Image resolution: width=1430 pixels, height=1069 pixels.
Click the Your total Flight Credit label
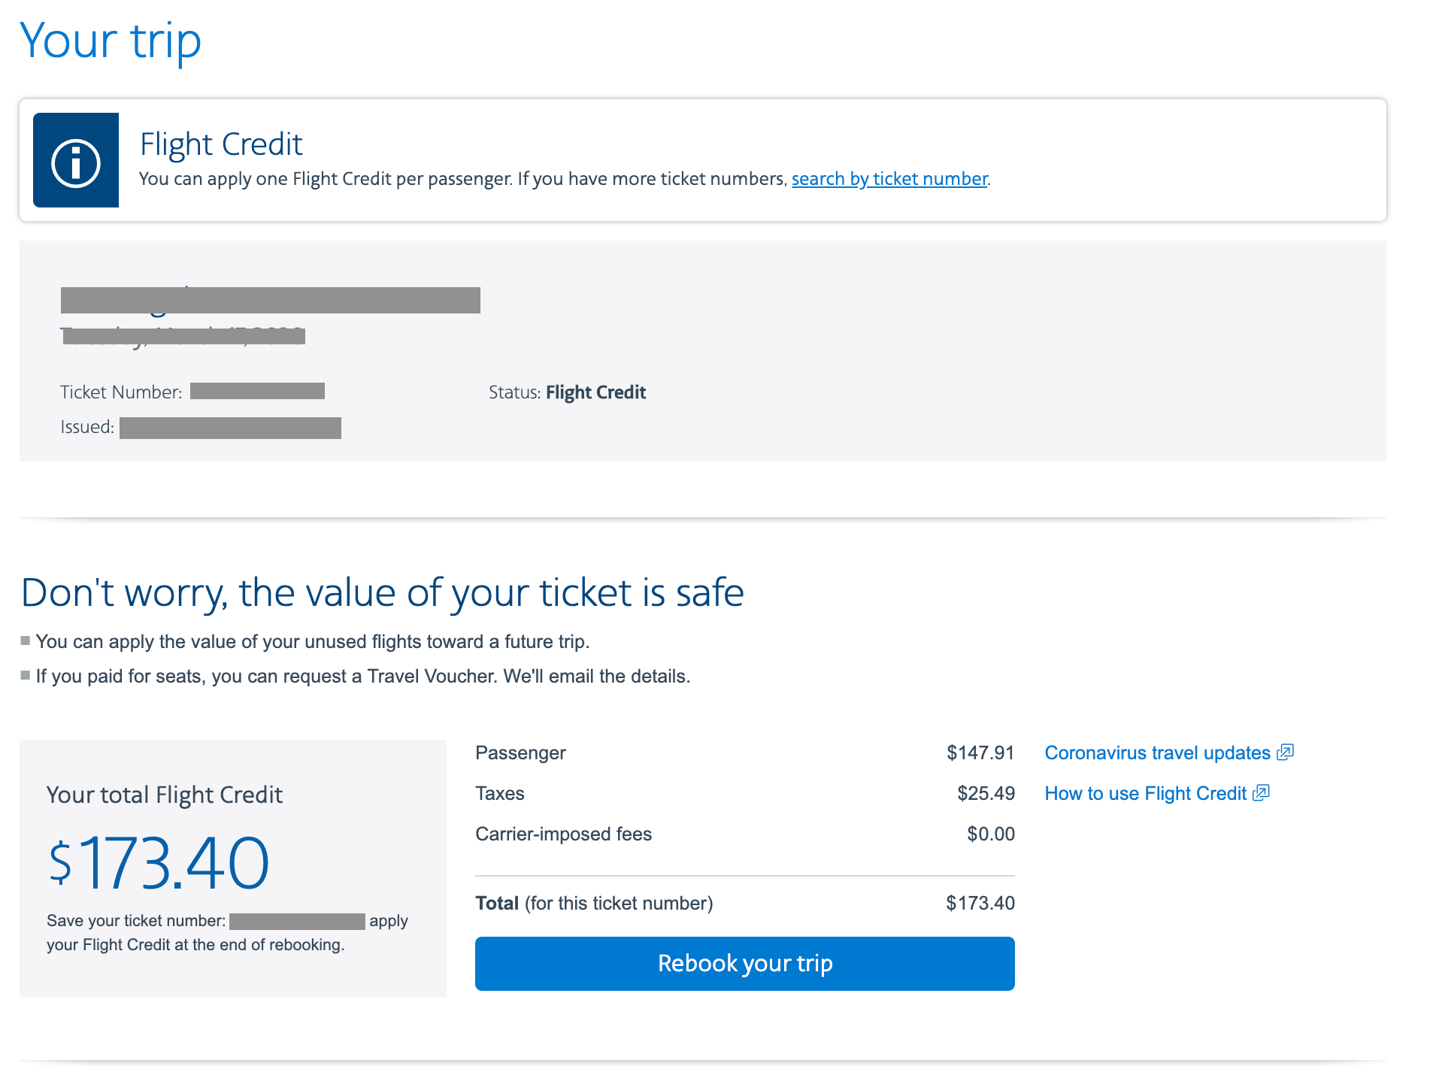point(165,795)
